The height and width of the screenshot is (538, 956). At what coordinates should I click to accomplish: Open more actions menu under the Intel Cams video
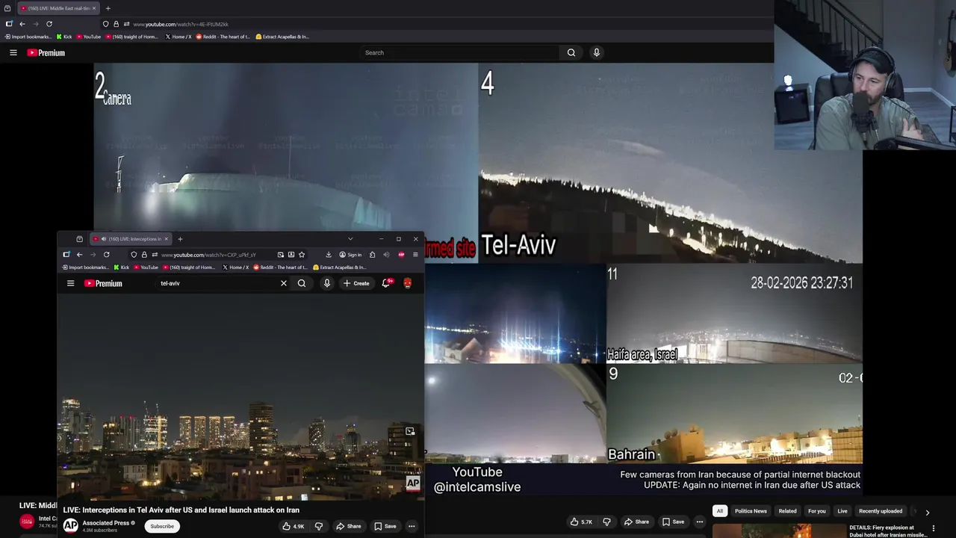tap(700, 522)
